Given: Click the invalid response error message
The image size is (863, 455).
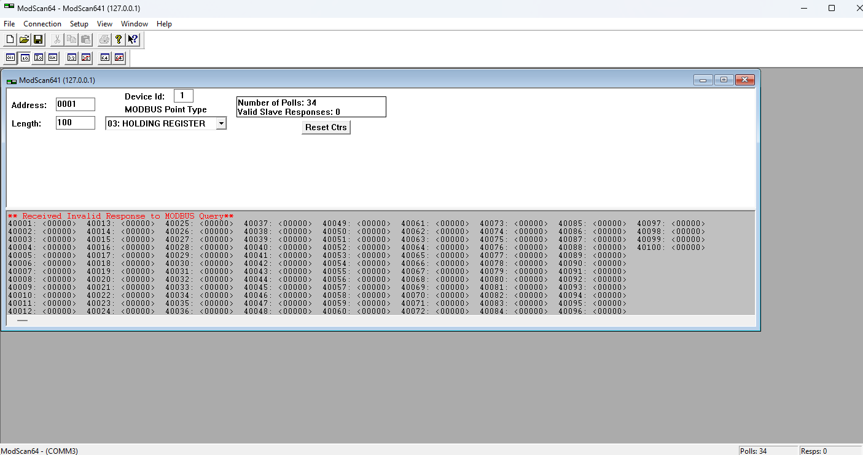Looking at the screenshot, I should pyautogui.click(x=121, y=216).
